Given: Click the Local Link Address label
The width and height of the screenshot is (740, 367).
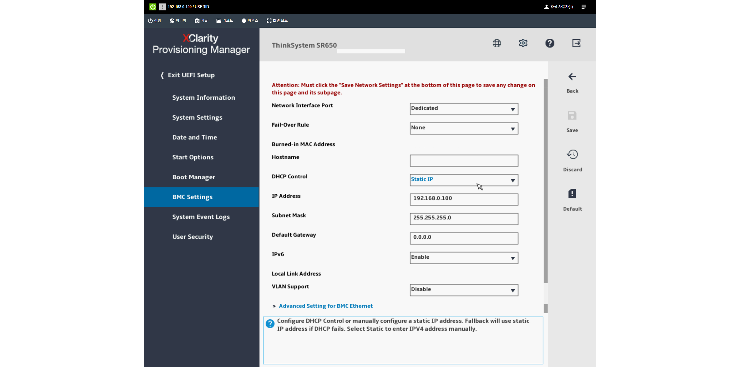Looking at the screenshot, I should tap(296, 274).
